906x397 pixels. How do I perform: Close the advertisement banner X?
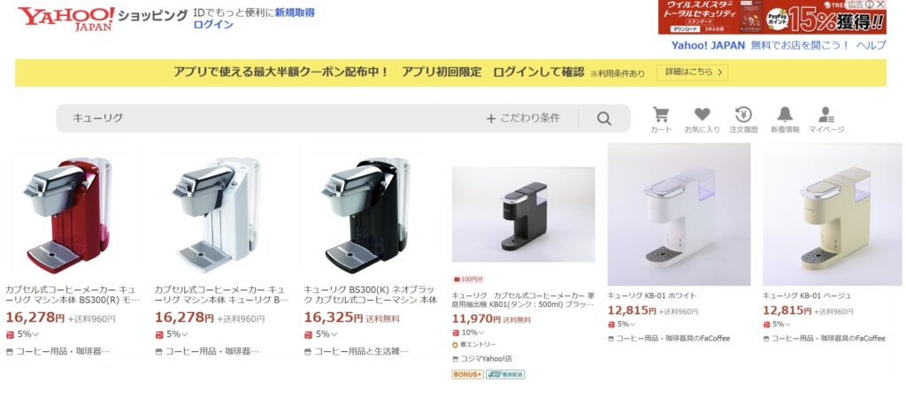[x=880, y=4]
